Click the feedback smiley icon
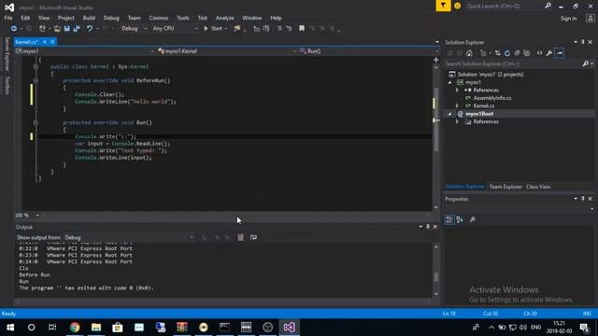 (457, 6)
